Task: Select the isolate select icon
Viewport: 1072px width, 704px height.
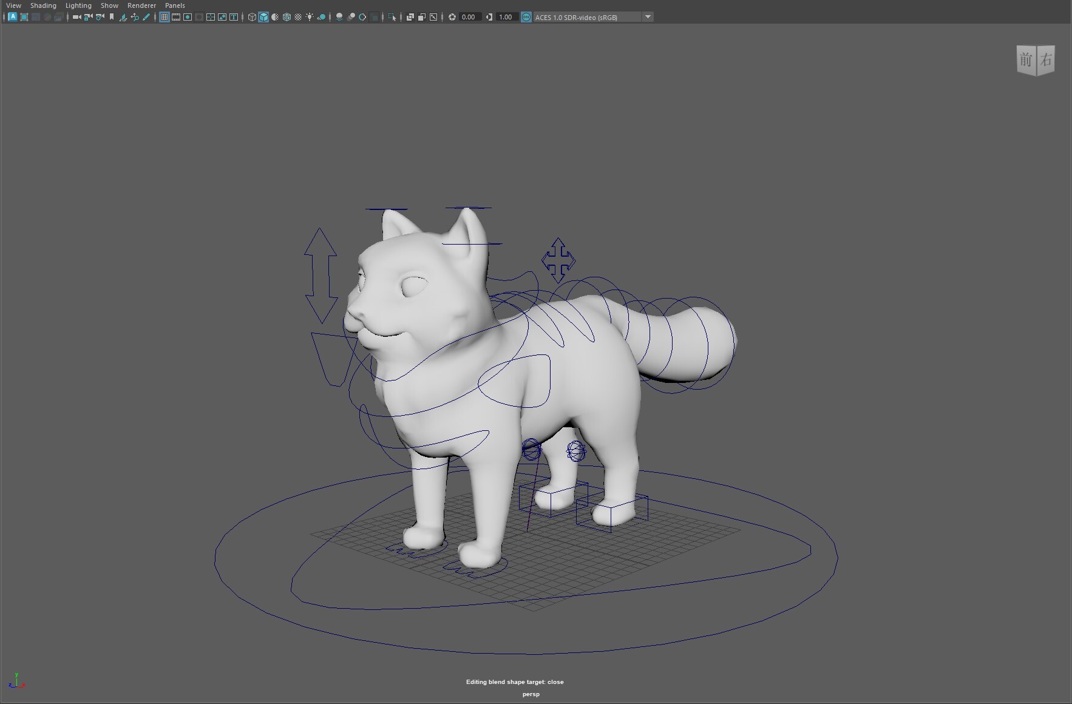Action: click(392, 16)
